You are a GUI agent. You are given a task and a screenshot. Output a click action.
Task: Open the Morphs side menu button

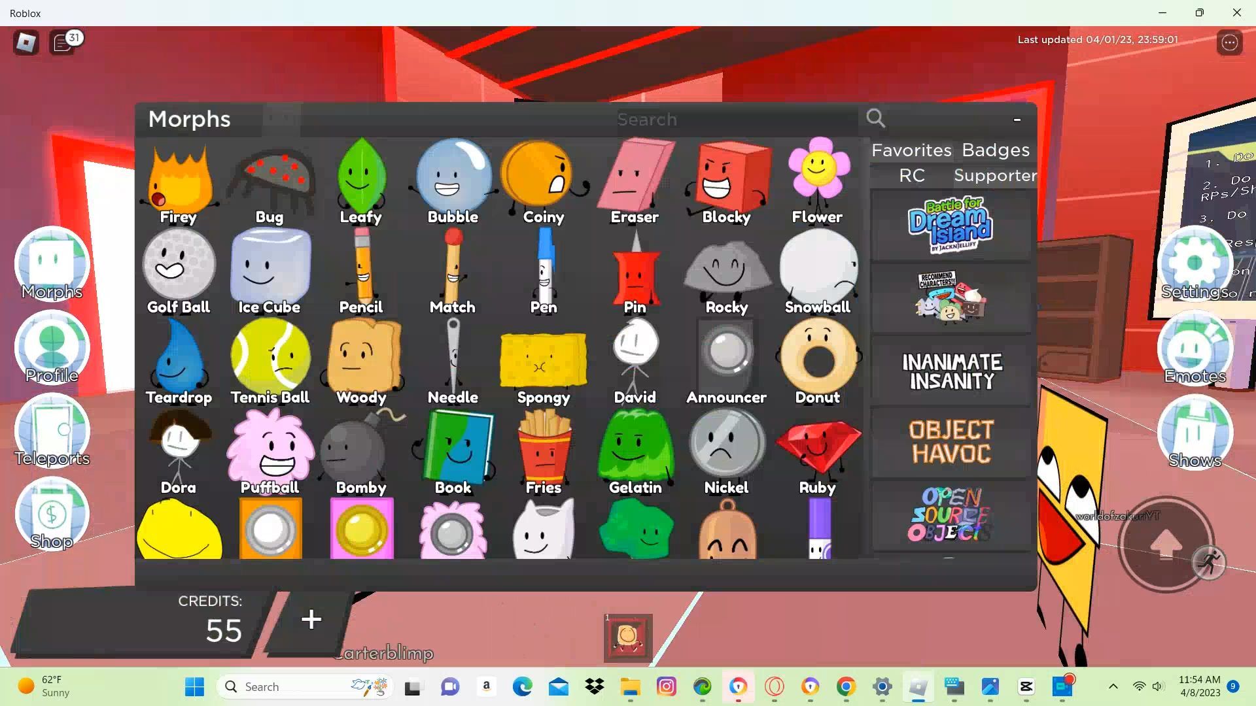[x=52, y=264]
